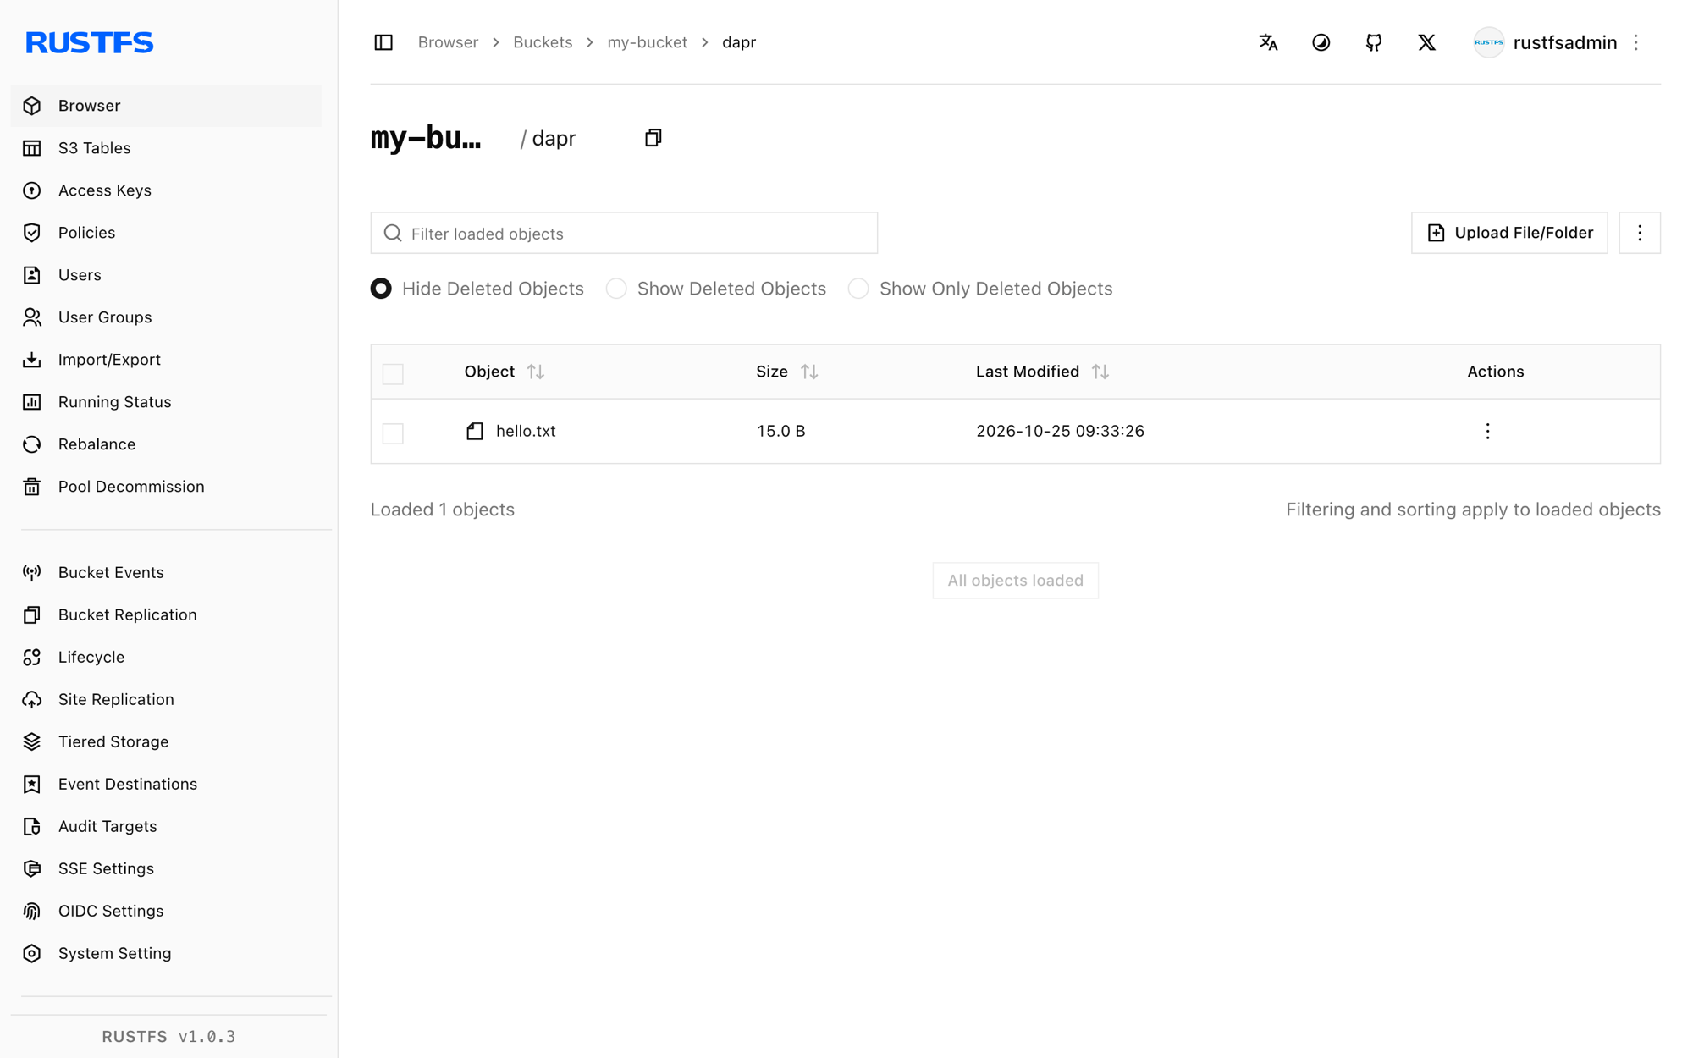Sort by Object column arrows
This screenshot has width=1693, height=1058.
tap(535, 372)
